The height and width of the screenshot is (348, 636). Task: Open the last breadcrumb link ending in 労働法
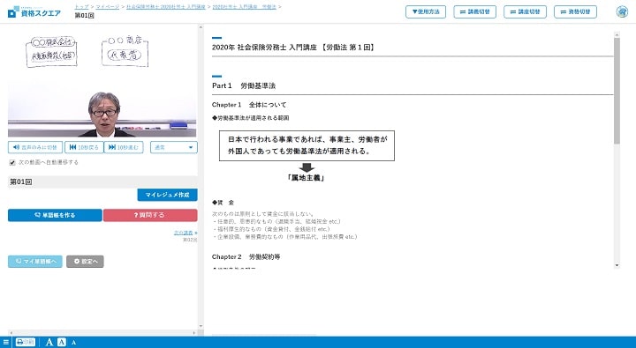point(244,7)
